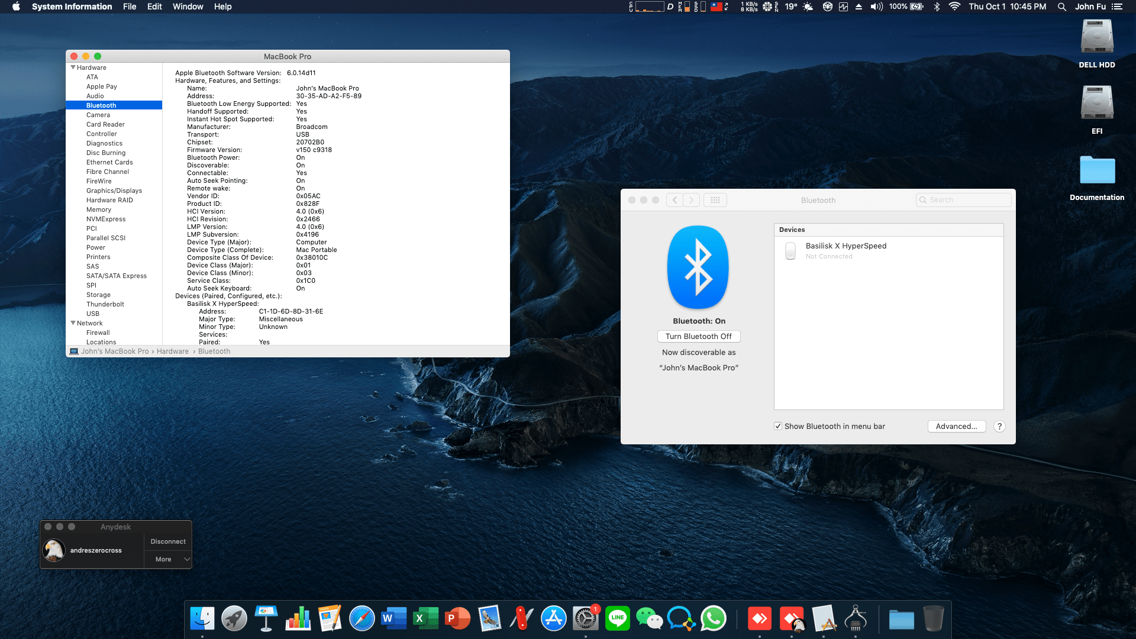The width and height of the screenshot is (1136, 639).
Task: Open Safari from the Dock
Action: pos(362,618)
